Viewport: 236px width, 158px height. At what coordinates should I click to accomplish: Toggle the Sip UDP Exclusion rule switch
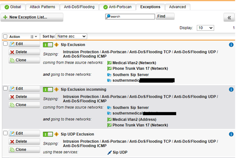coord(48,134)
